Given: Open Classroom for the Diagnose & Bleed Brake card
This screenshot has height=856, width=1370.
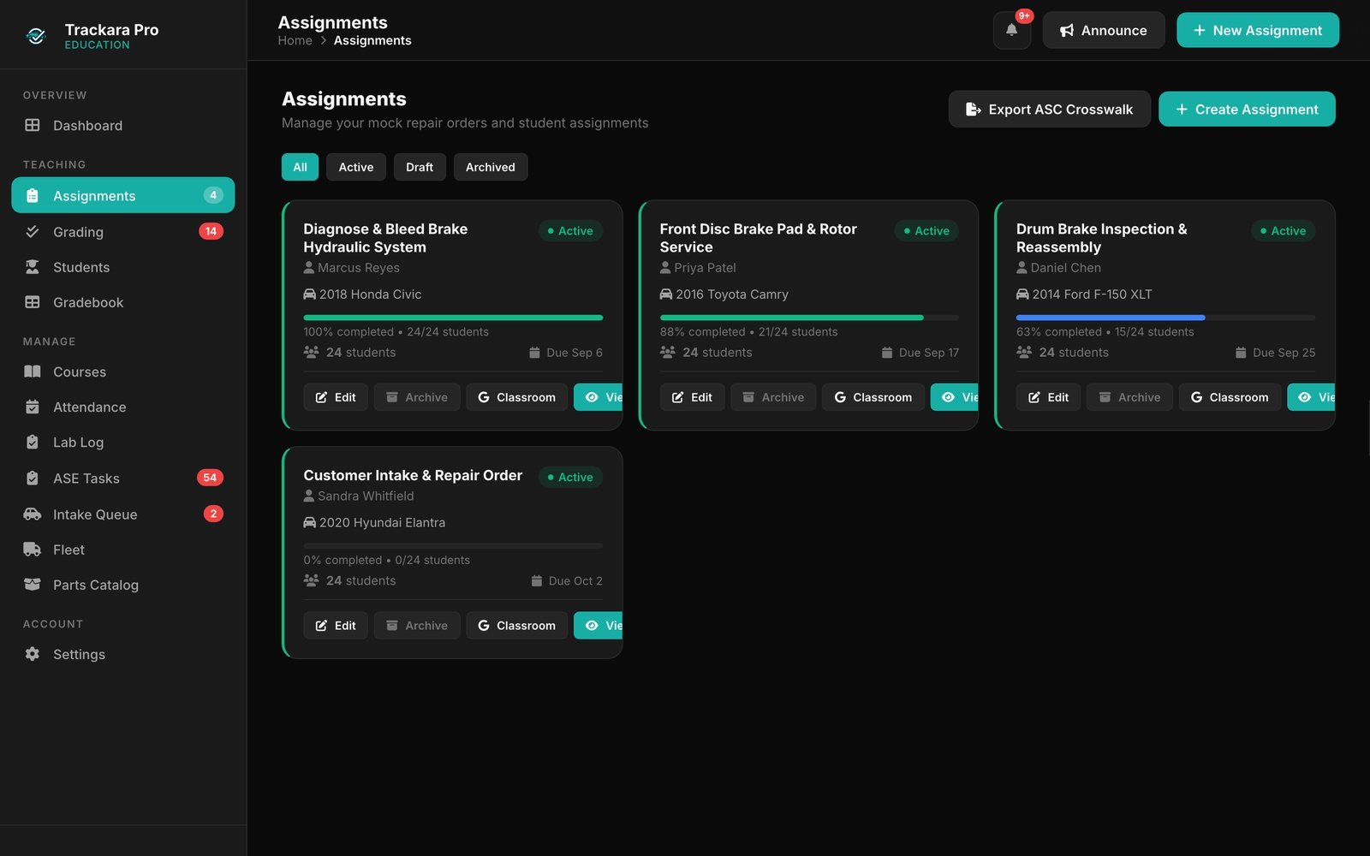Looking at the screenshot, I should point(517,397).
